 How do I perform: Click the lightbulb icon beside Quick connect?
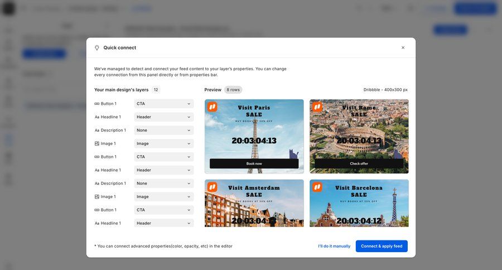point(96,48)
